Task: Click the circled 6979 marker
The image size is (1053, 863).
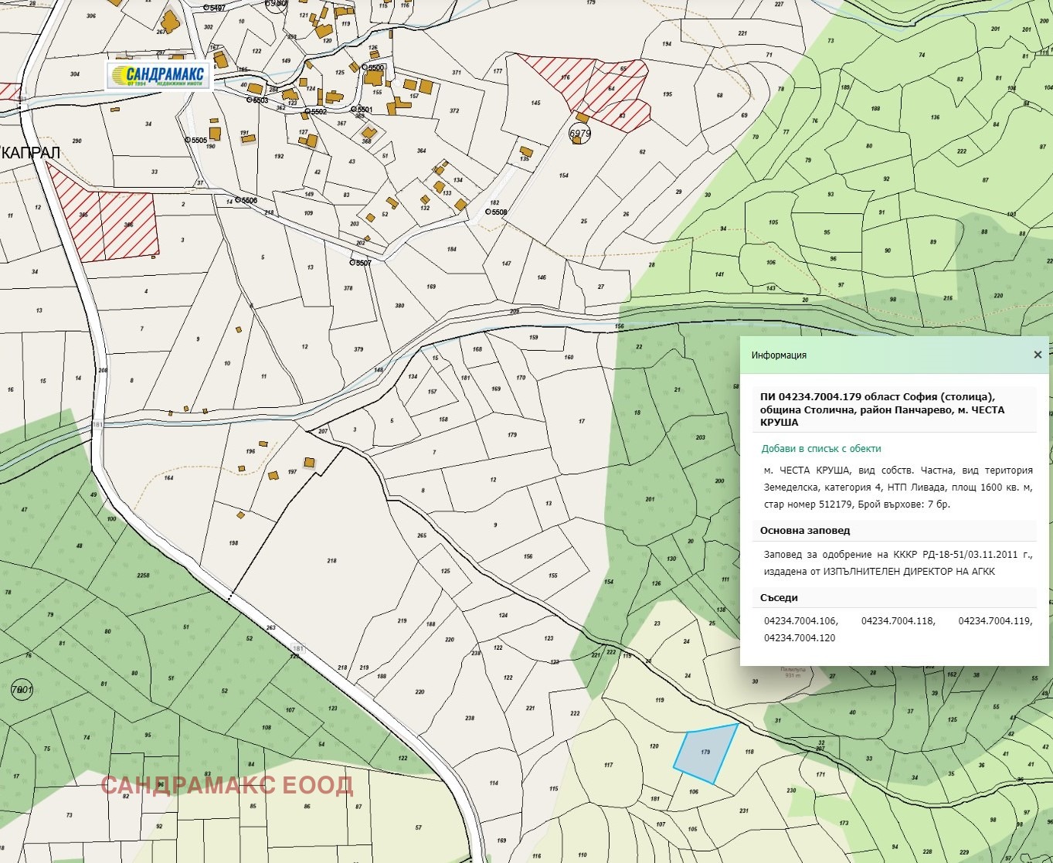Action: 579,134
